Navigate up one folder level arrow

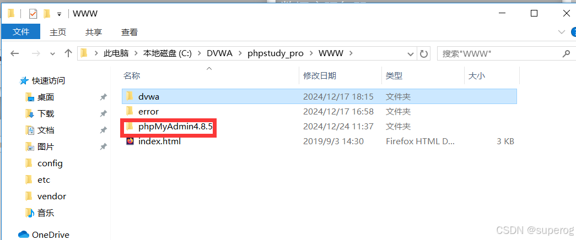[68, 53]
